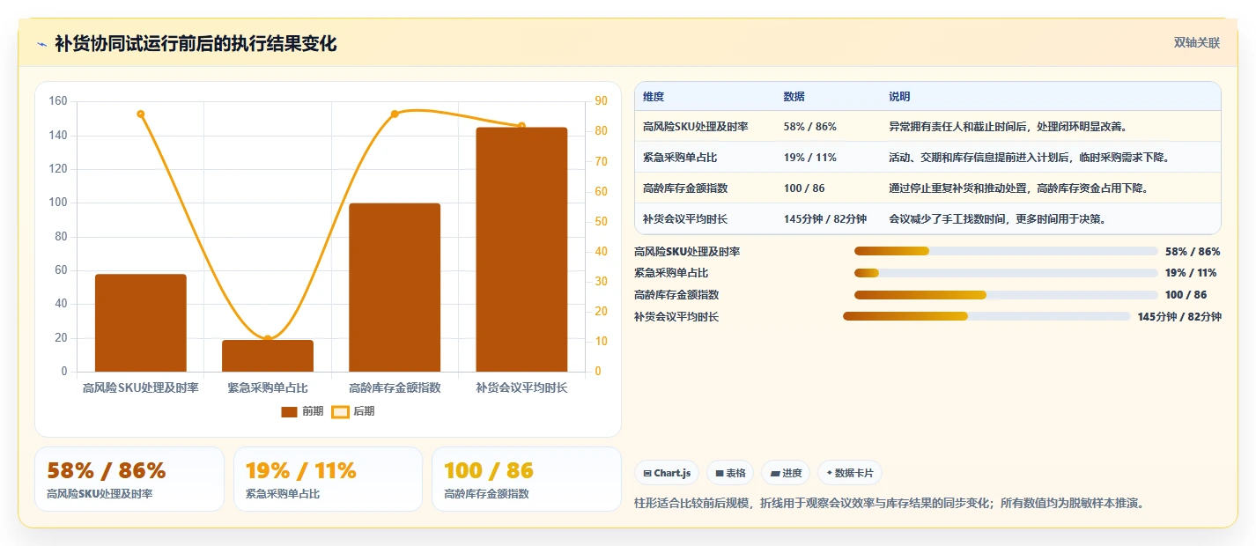Click the icon inside the 表格 chip
The width and height of the screenshot is (1256, 546).
[720, 474]
